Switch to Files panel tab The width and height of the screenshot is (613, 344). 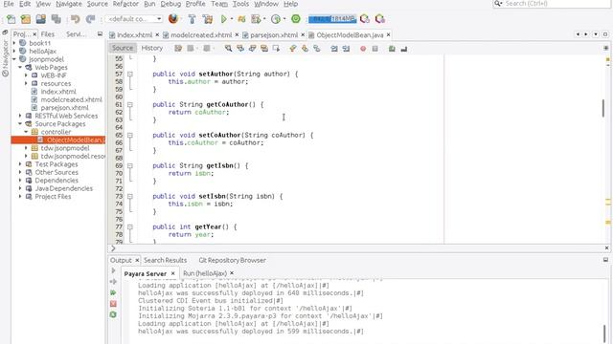pyautogui.click(x=48, y=34)
